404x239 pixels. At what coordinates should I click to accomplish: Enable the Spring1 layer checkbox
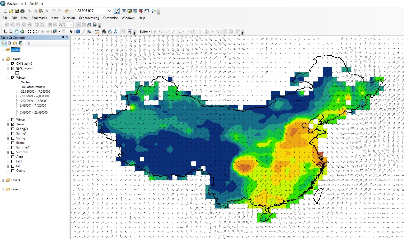[13, 133]
